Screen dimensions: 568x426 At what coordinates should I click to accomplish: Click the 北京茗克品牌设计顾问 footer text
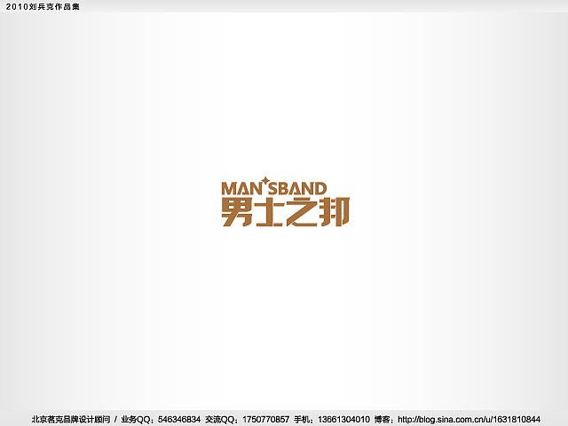coord(71,420)
